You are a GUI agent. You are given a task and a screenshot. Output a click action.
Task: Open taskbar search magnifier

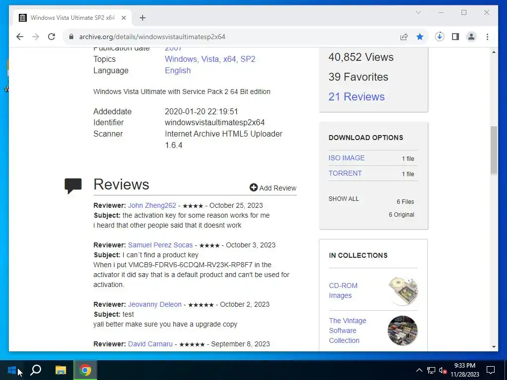36,370
